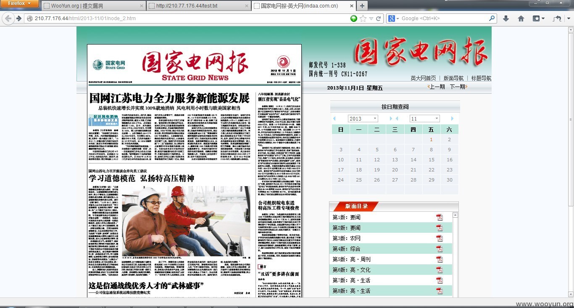
Task: Open 第5版：亮·周刊 in the page list
Action: 352,259
